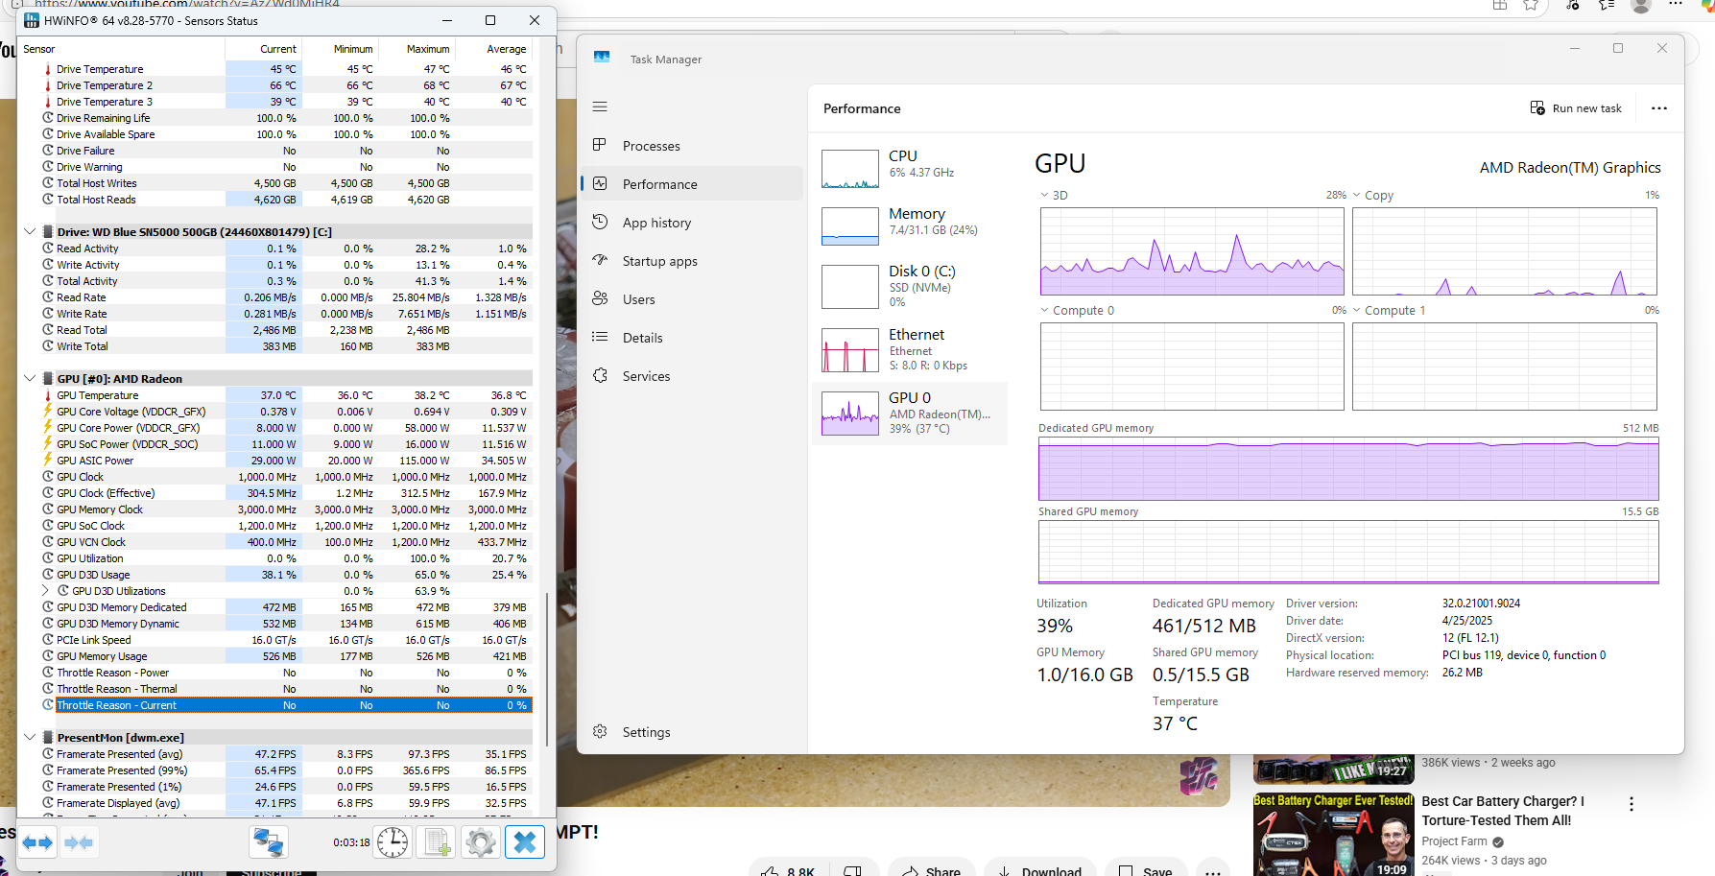Open the Startup apps page
Screen dimensions: 1715x876
tap(659, 261)
